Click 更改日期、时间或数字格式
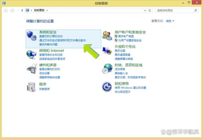 coord(130,77)
